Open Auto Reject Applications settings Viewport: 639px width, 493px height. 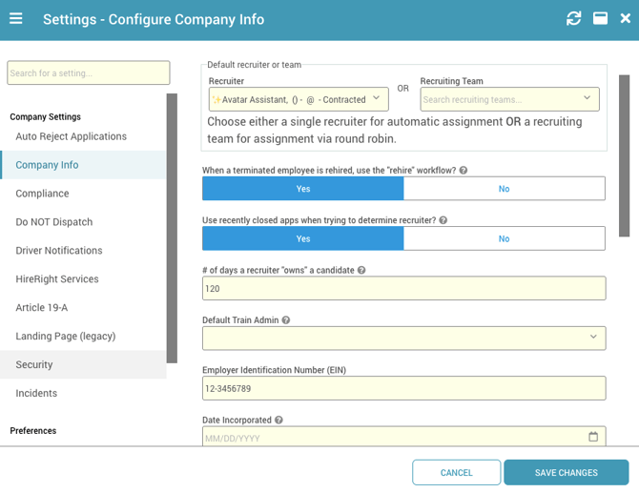click(x=71, y=136)
